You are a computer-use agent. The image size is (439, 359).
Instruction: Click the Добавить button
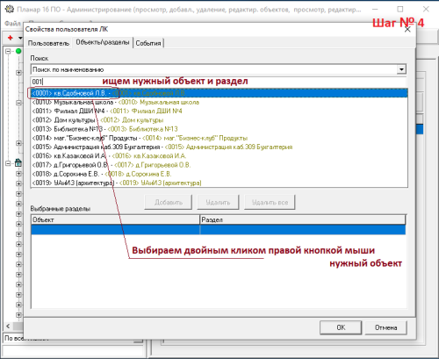pyautogui.click(x=169, y=202)
